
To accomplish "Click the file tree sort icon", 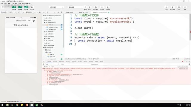I will [x=58, y=12].
